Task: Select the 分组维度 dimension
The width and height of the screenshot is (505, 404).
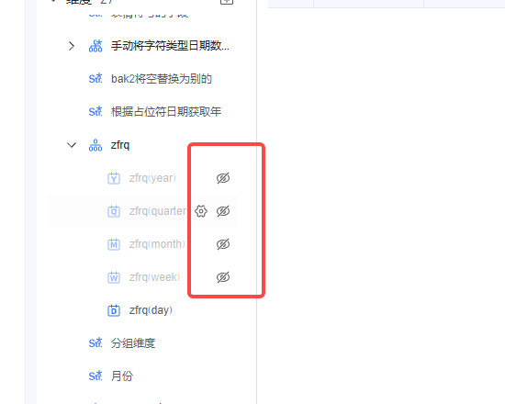Action: [133, 343]
